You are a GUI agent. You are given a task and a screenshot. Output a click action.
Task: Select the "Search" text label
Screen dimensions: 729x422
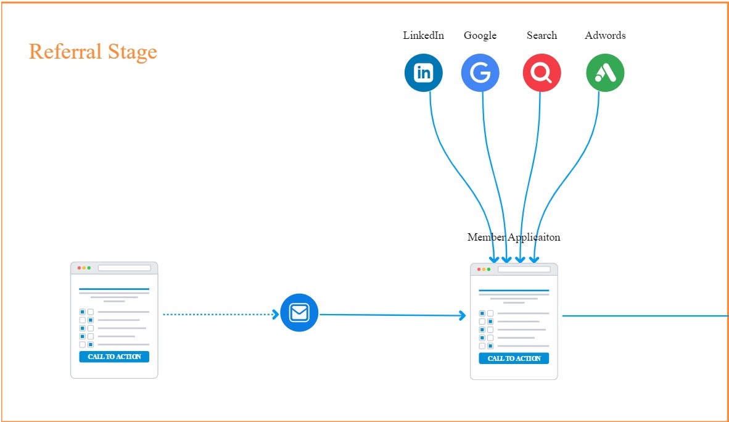[542, 35]
